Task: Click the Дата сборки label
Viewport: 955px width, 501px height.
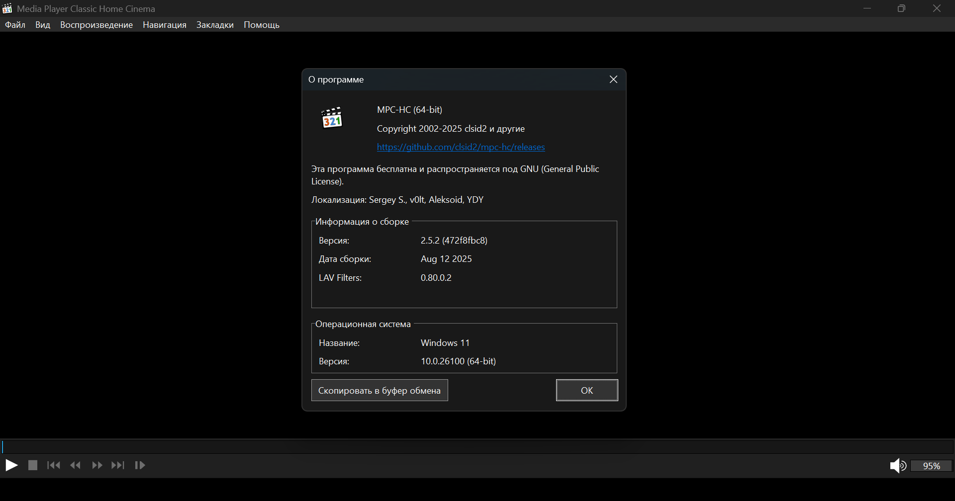Action: click(x=345, y=259)
